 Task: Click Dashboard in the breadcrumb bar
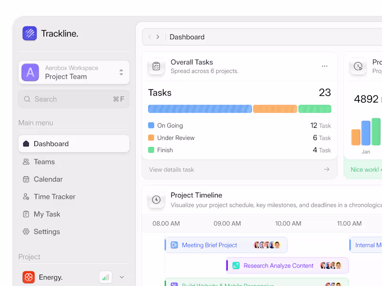pyautogui.click(x=187, y=37)
